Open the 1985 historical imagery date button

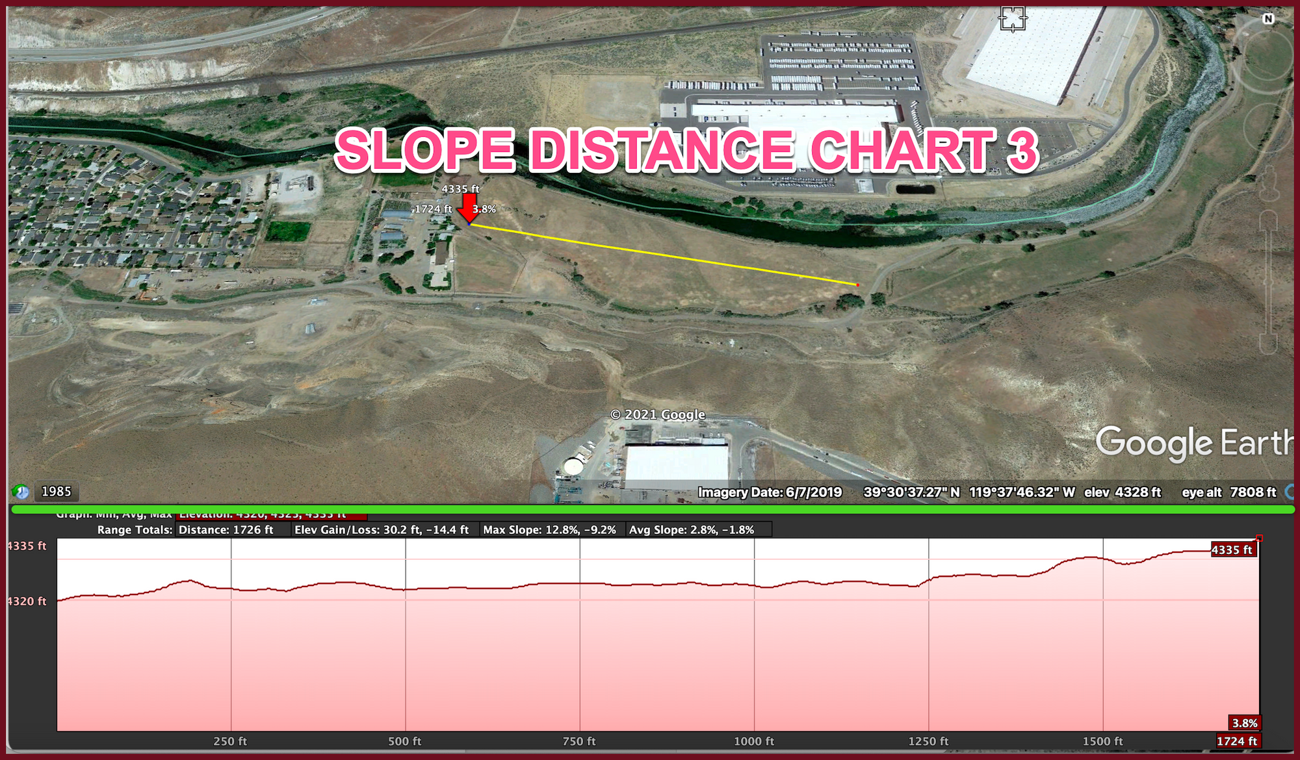tap(57, 492)
